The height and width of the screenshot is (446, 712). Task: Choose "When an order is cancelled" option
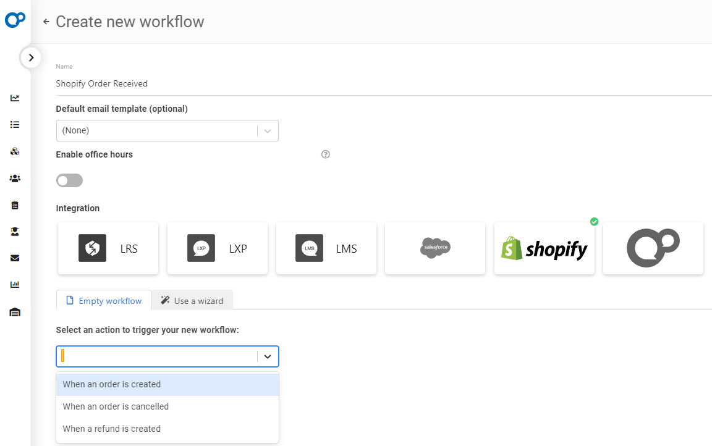coord(116,406)
